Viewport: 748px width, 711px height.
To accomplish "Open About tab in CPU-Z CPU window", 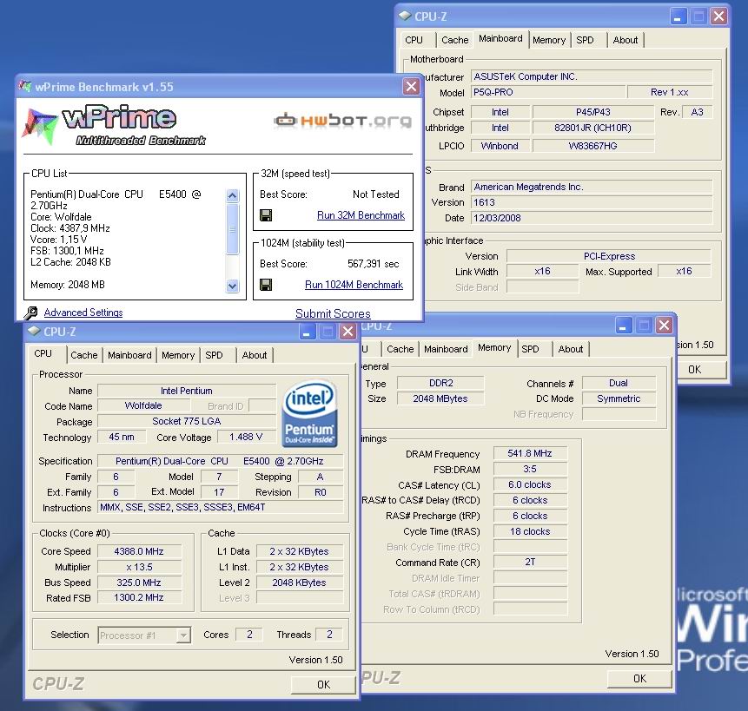I will tap(255, 355).
